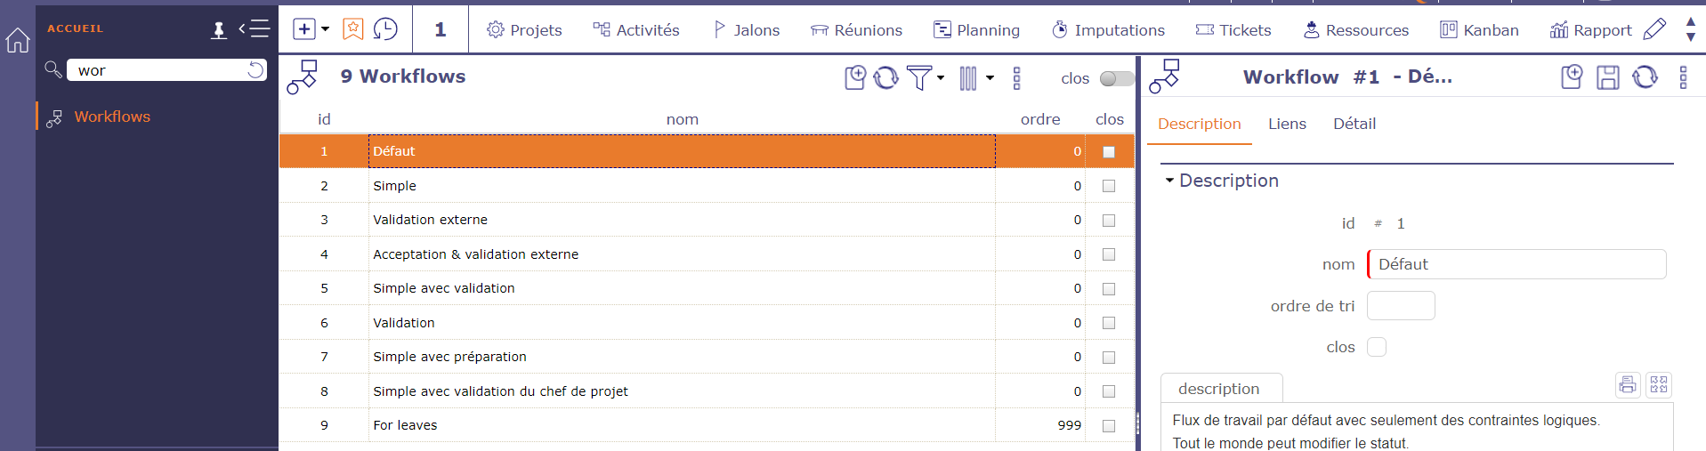Open the Tickets top menu entry
Screen dimensions: 1706x451
click(1233, 30)
